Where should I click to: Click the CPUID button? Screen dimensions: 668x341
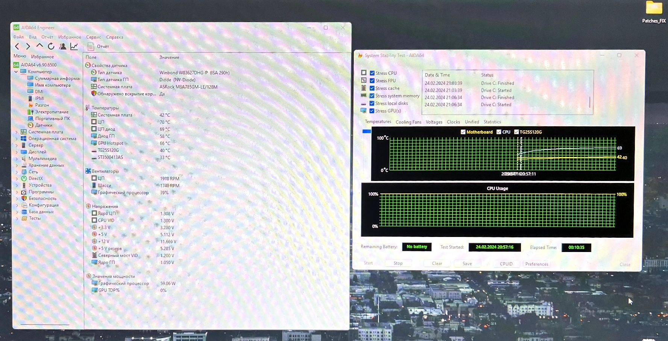tap(506, 264)
